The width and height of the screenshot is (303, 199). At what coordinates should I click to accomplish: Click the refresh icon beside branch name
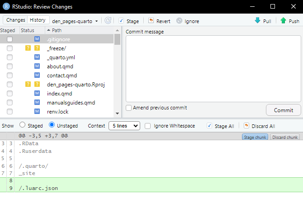pyautogui.click(x=108, y=21)
